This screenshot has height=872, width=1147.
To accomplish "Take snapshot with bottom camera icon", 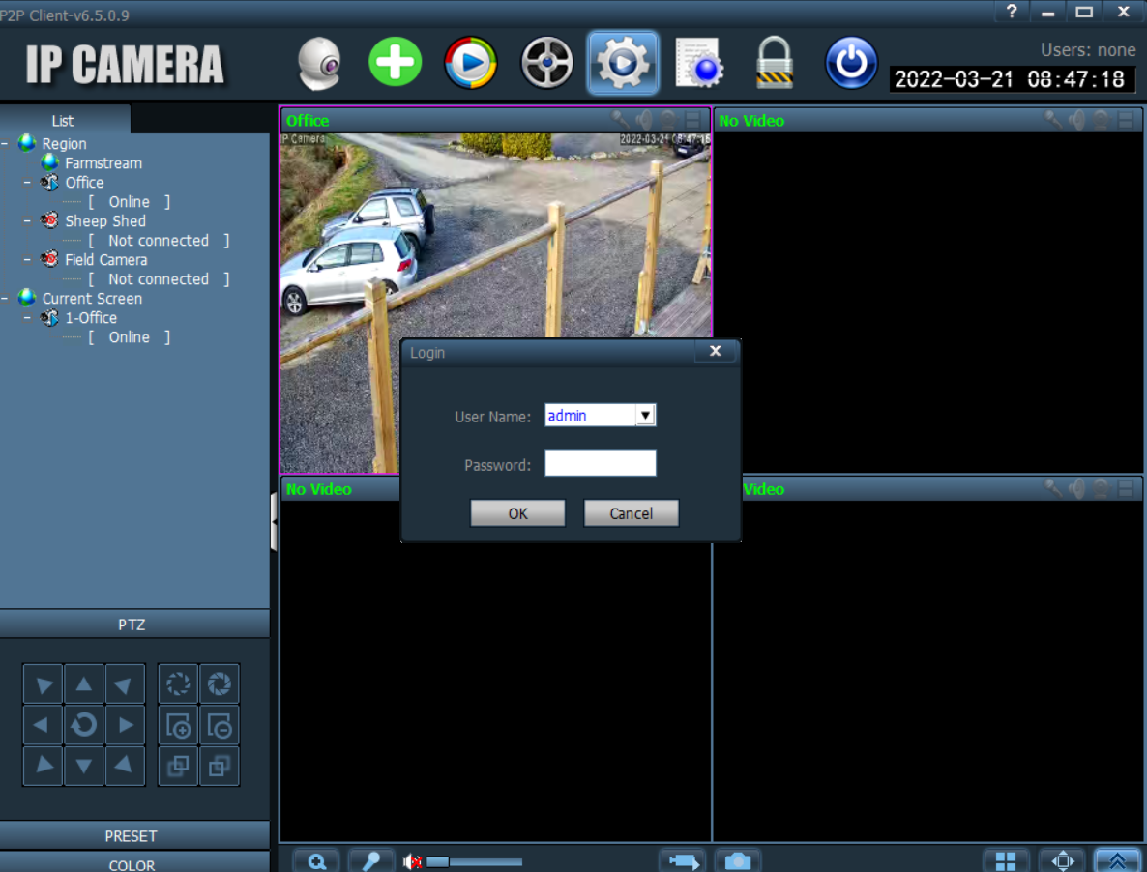I will click(738, 861).
